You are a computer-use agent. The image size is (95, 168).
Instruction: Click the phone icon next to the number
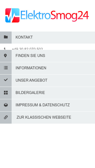(x=5, y=49)
